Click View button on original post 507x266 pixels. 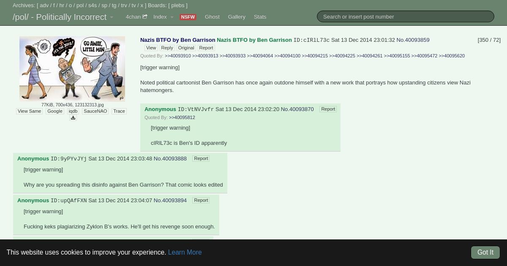[151, 48]
